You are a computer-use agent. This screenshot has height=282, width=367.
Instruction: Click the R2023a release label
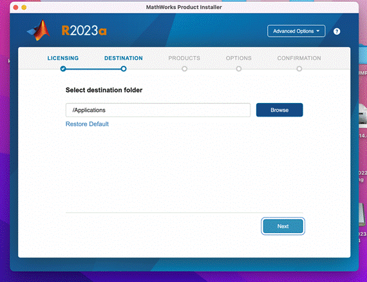click(x=84, y=31)
